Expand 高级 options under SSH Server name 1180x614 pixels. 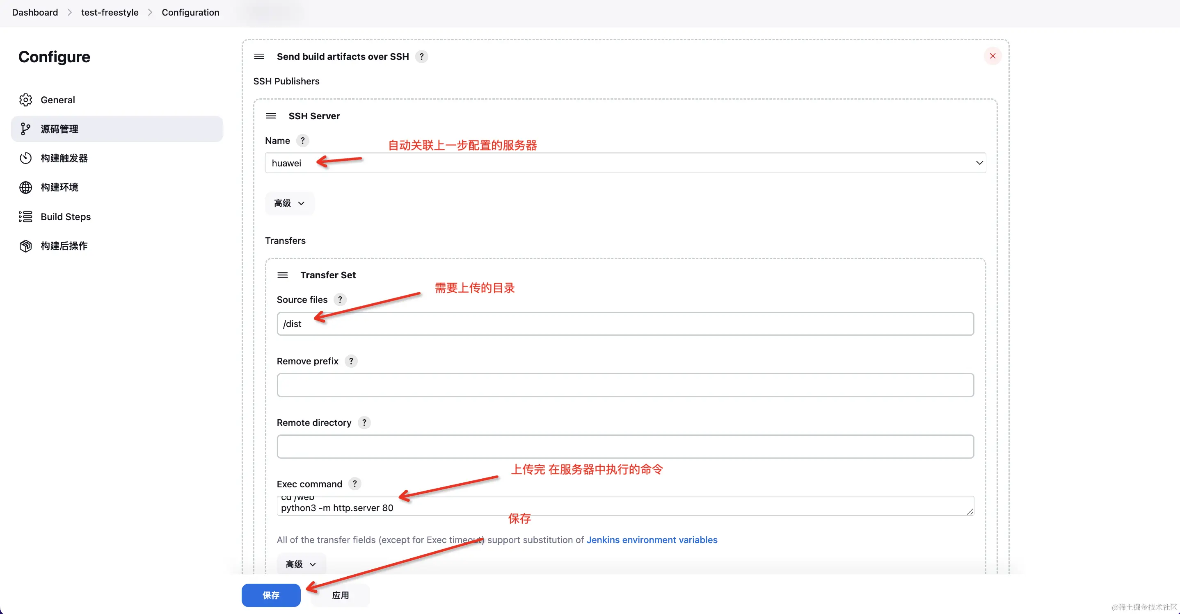click(289, 203)
